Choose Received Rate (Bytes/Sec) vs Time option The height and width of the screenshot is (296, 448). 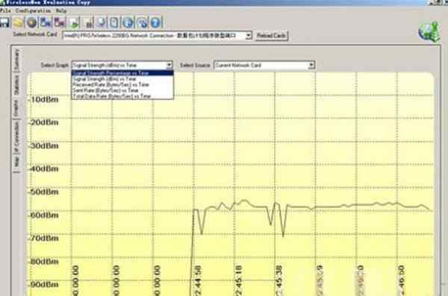[x=122, y=85]
